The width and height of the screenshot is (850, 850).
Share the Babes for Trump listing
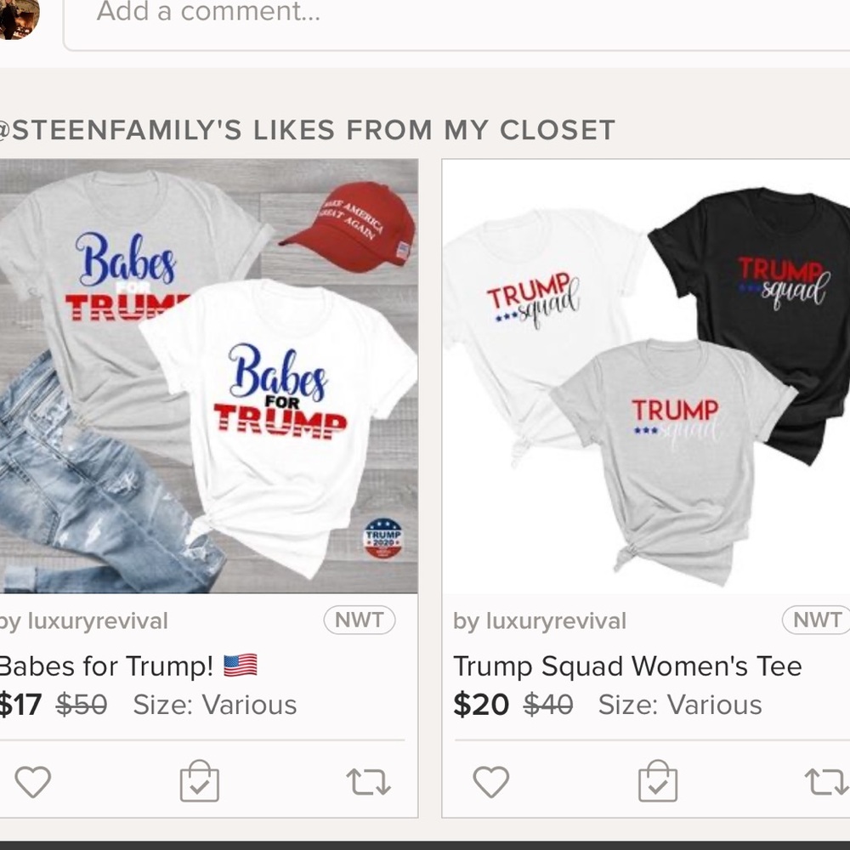coord(369,782)
